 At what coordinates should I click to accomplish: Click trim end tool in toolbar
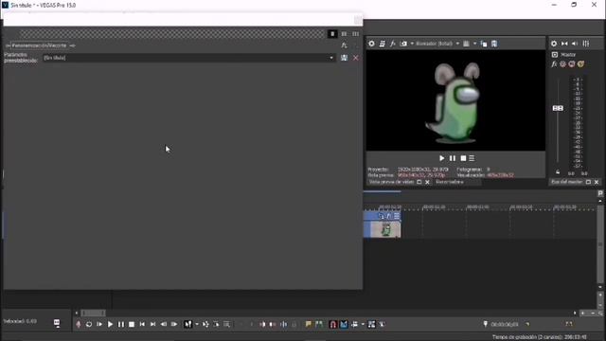(273, 324)
